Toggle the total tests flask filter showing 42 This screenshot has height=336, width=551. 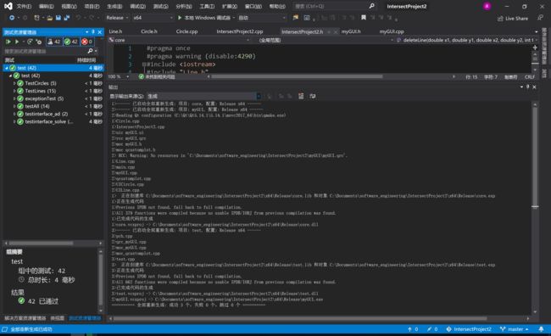[54, 42]
